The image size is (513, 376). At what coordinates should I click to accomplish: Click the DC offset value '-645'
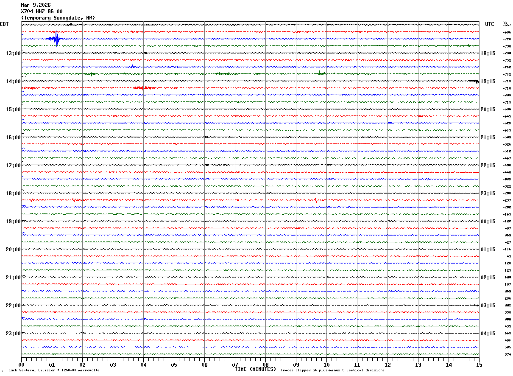pos(507,116)
